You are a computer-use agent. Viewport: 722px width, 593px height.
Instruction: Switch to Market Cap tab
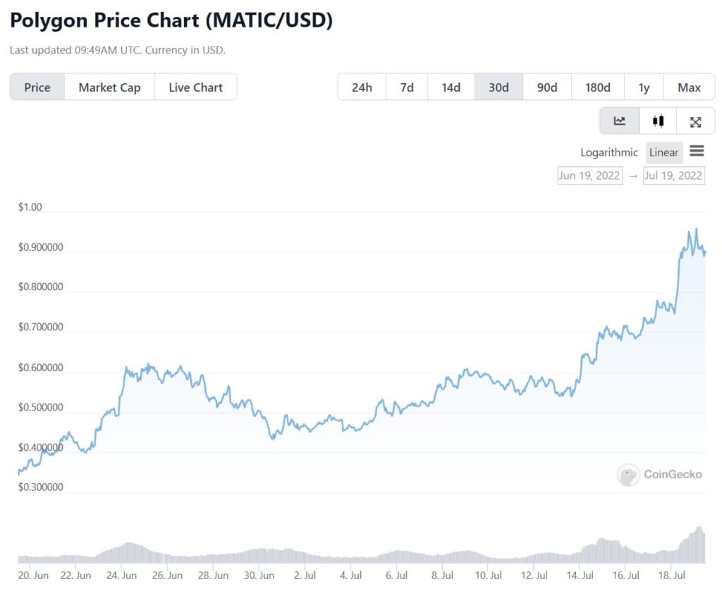coord(109,87)
